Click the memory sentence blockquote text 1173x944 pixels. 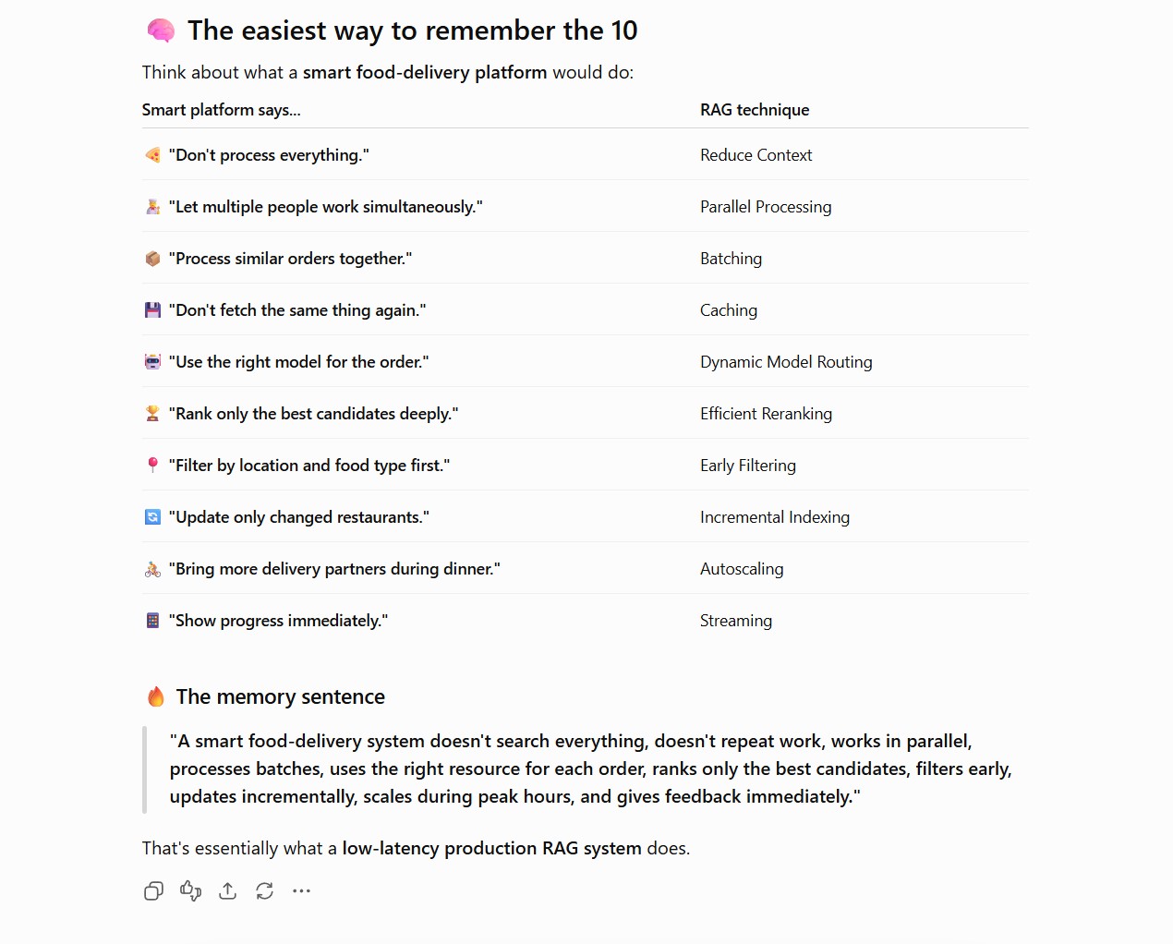(x=591, y=769)
